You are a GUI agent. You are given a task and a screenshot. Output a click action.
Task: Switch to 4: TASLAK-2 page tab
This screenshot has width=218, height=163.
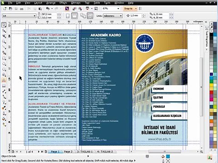[x=105, y=152]
